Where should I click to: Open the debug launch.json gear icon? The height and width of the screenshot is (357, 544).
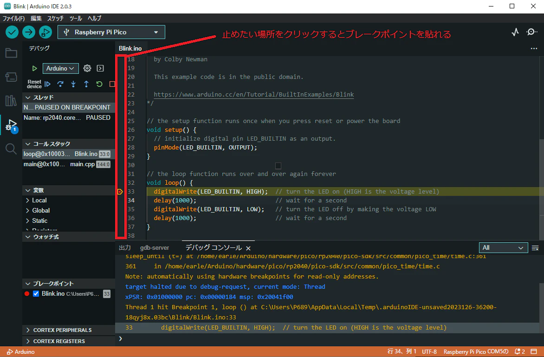pyautogui.click(x=87, y=68)
